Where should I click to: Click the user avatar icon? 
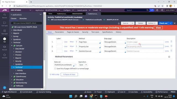point(4,87)
